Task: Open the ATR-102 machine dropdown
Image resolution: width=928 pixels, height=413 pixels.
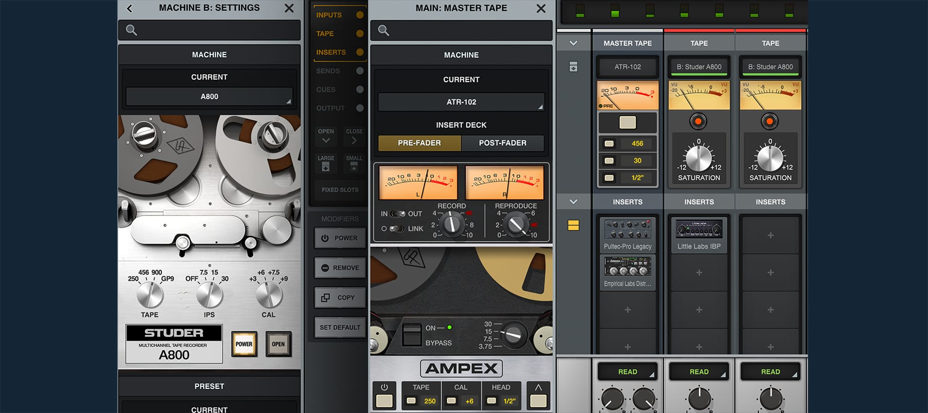Action: coord(461,102)
